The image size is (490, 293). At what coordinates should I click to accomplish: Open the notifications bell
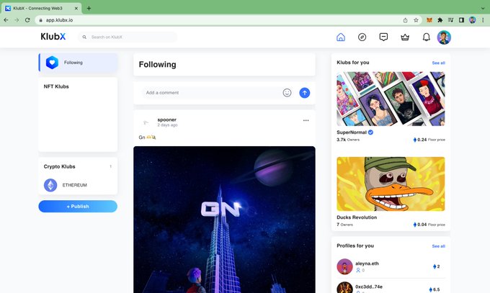coord(427,37)
